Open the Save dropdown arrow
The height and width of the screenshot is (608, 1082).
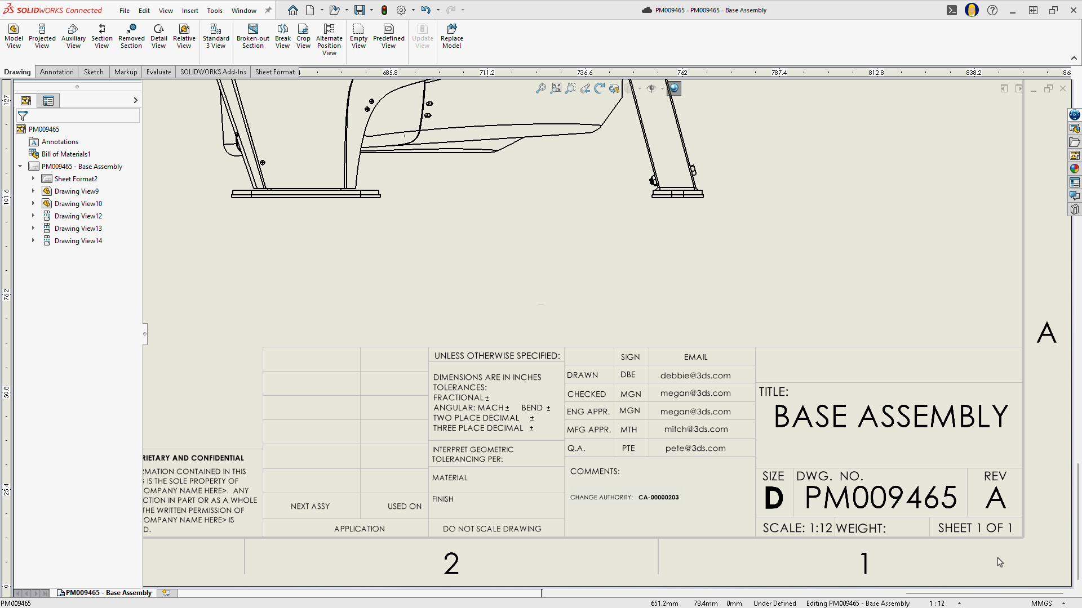371,10
